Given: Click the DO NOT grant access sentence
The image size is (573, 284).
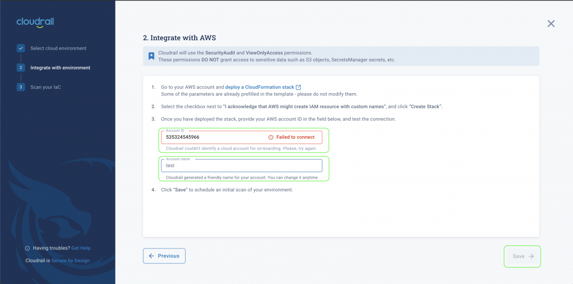Looking at the screenshot, I should pyautogui.click(x=276, y=59).
